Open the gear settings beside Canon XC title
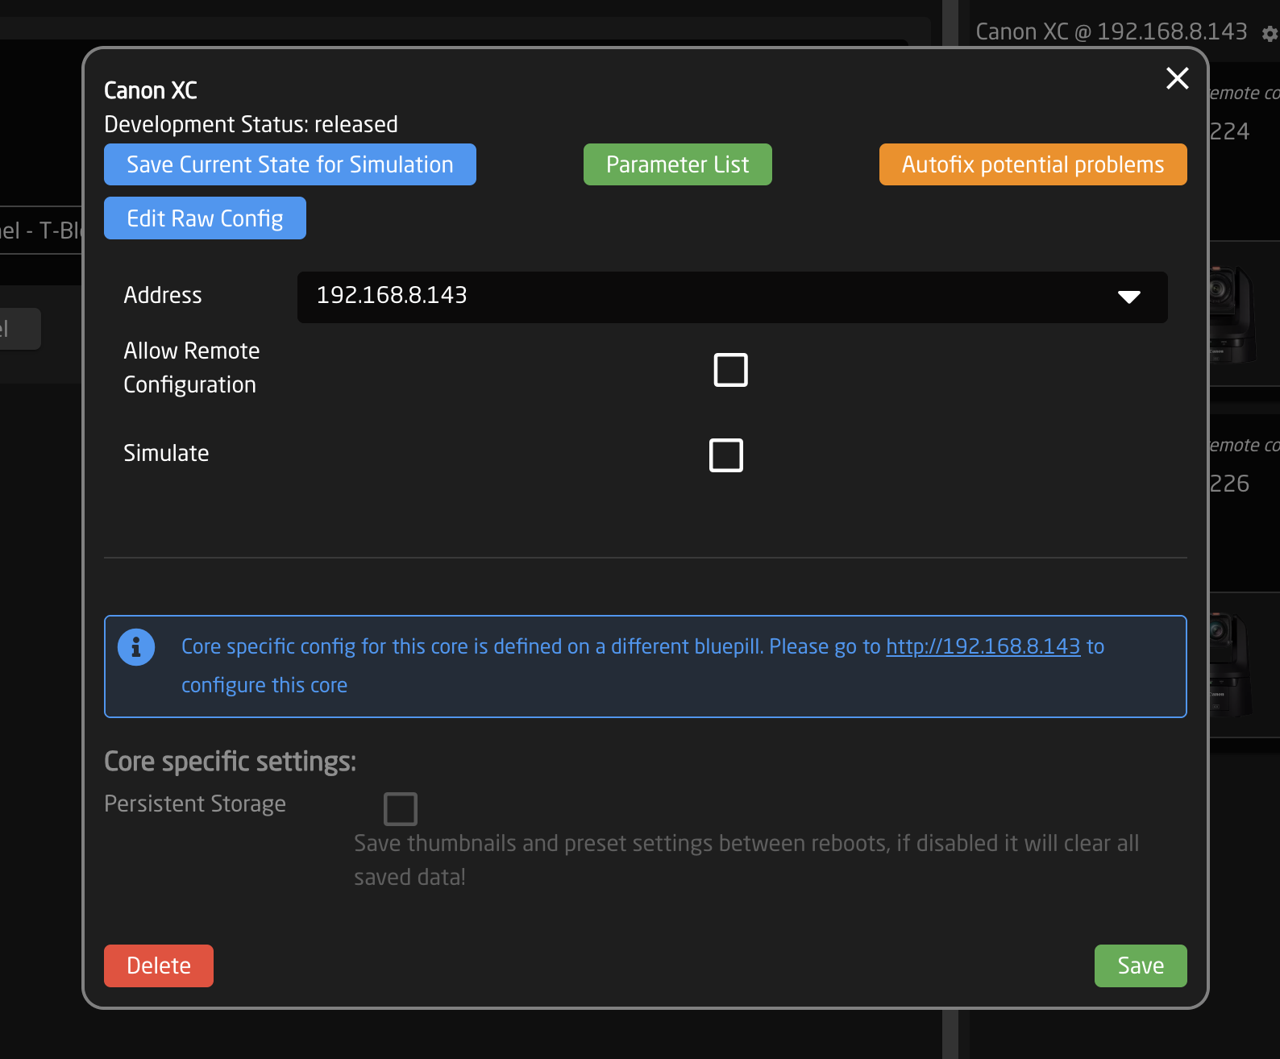This screenshot has width=1280, height=1059. pos(1270,34)
